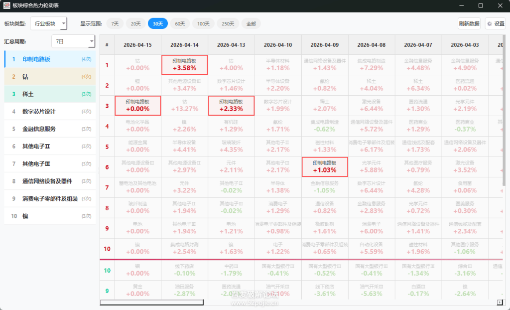
Task: Click the 稀土 +6.34% cell
Action: pyautogui.click(x=418, y=85)
